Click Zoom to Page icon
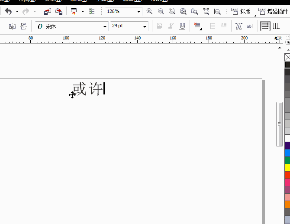290x224 pixels. click(194, 11)
